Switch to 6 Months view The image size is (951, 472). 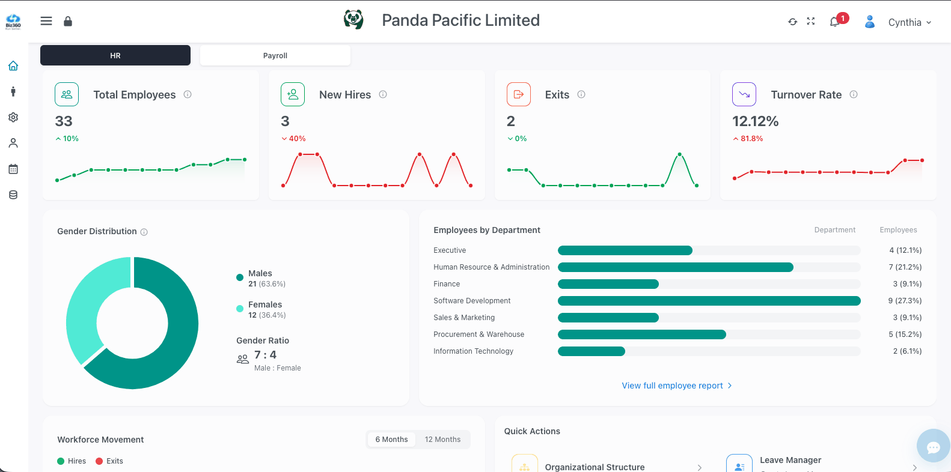pyautogui.click(x=391, y=440)
